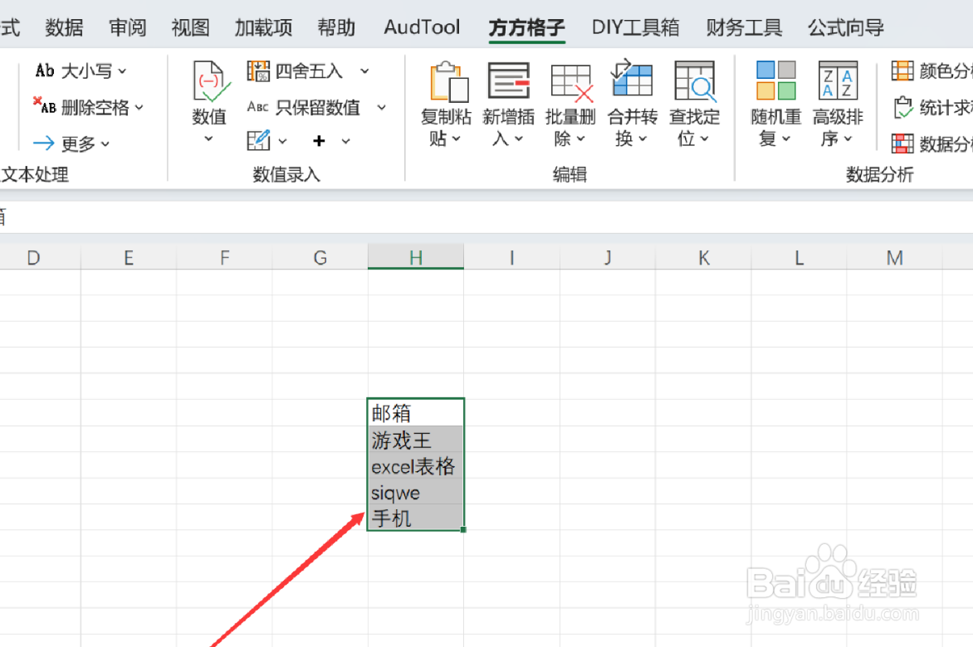Expand the 随机重复 dropdown

click(786, 139)
